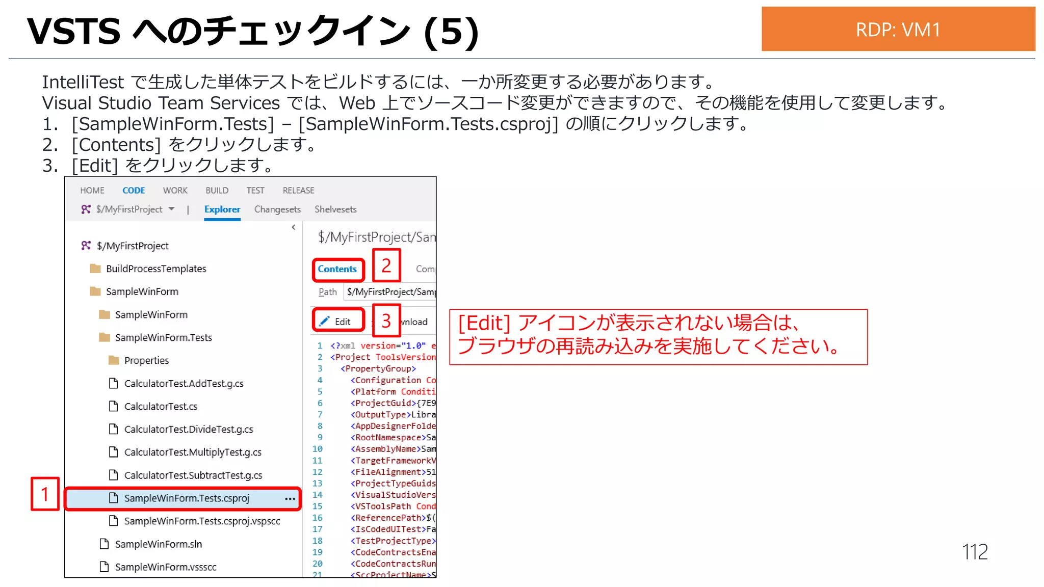Click the CalculatorTest.MultiplyTest.g.cs file icon
The width and height of the screenshot is (1044, 587).
coord(114,452)
